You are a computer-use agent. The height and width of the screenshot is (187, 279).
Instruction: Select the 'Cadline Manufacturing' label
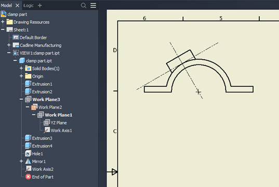[41, 45]
